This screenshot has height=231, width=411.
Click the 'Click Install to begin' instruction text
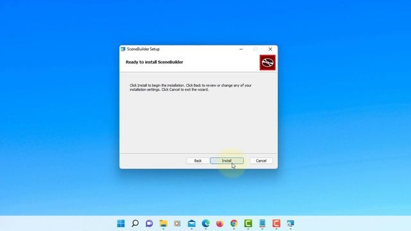pyautogui.click(x=191, y=87)
